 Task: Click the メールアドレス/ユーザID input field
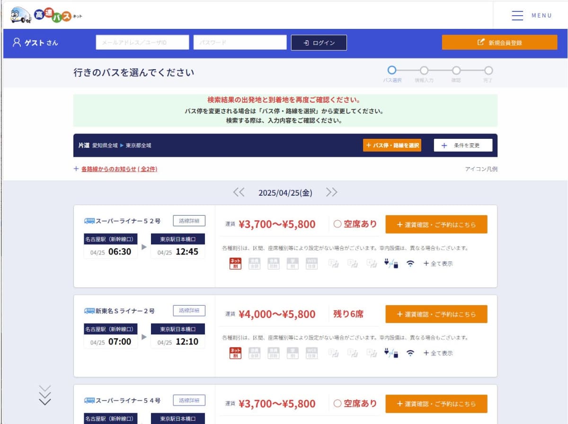(142, 42)
